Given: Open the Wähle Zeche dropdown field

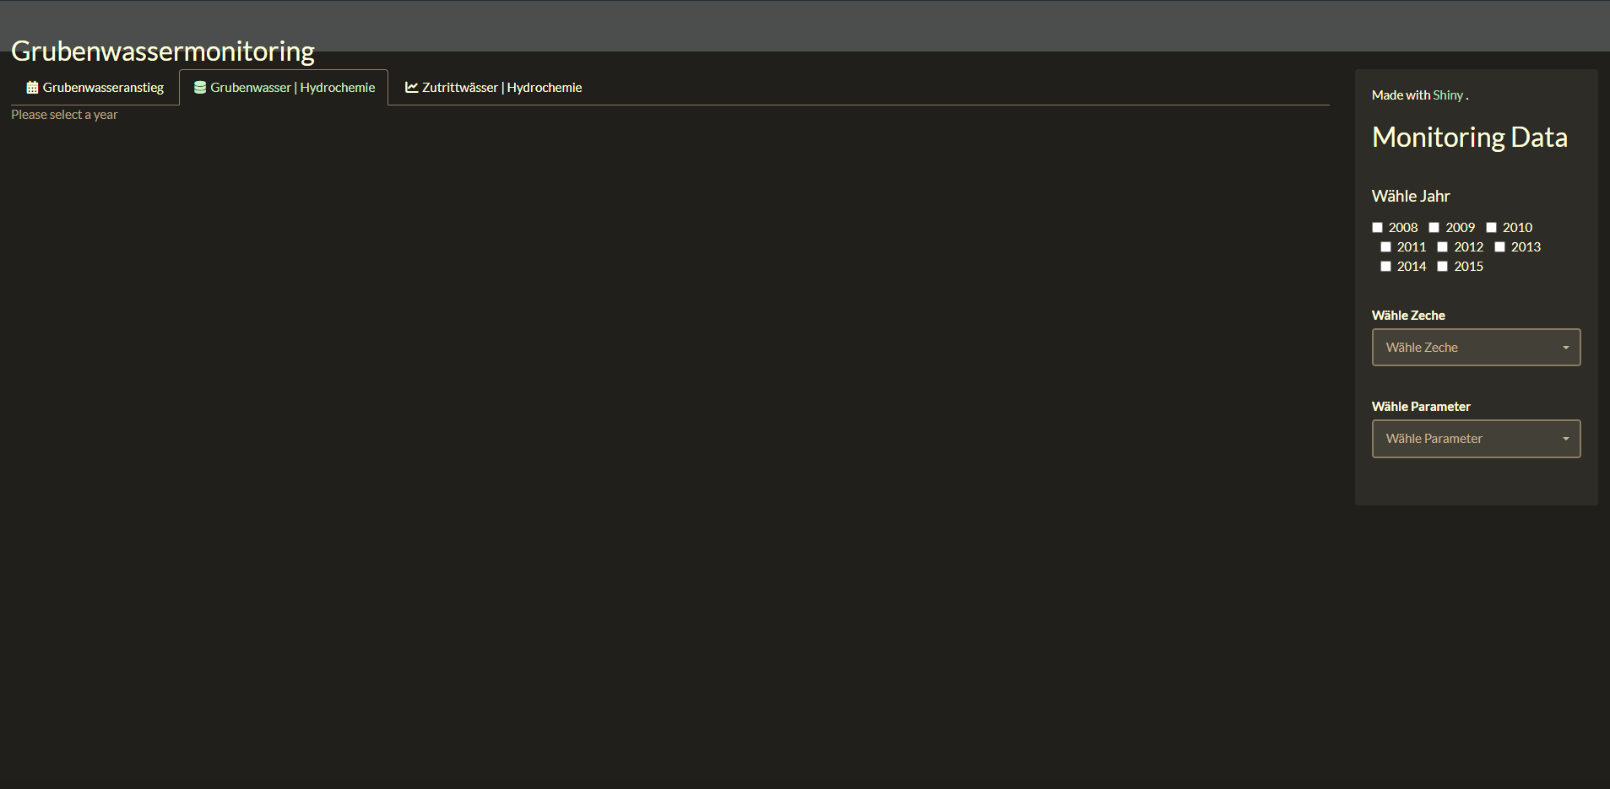Looking at the screenshot, I should (x=1469, y=348).
